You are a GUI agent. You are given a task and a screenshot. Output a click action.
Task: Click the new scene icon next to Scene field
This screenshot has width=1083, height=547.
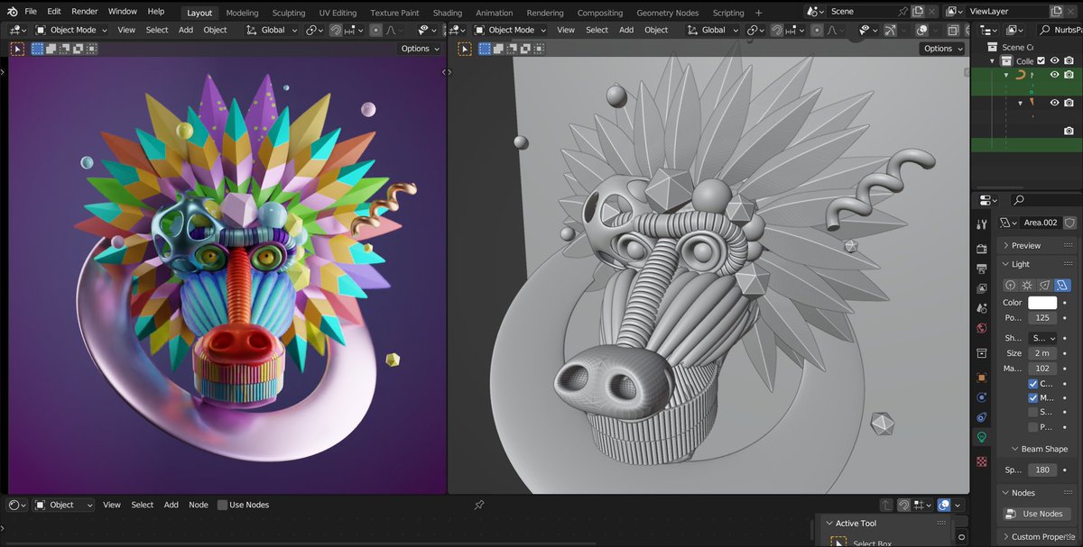click(917, 12)
